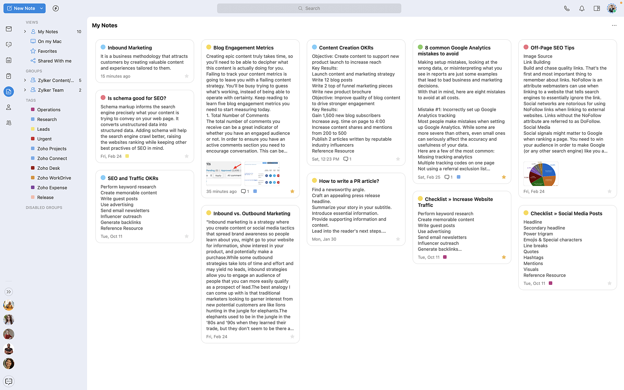Open New Note dropdown arrow
This screenshot has width=624, height=390.
pos(41,8)
